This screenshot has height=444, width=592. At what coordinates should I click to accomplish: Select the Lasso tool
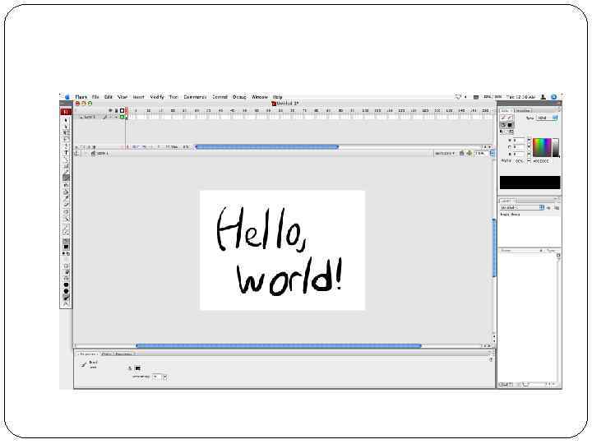(x=66, y=140)
